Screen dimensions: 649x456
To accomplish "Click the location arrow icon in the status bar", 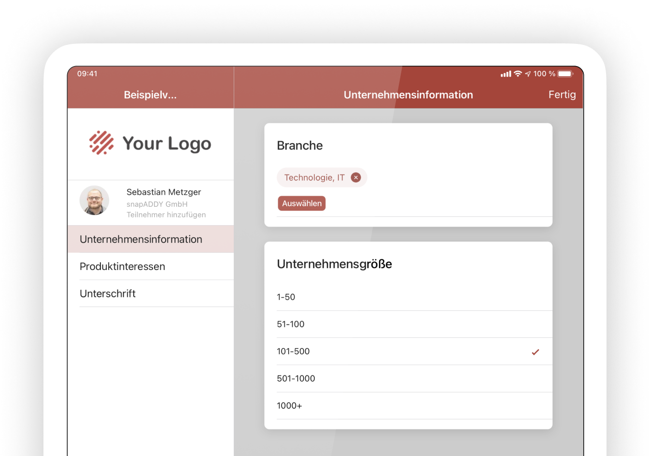I will (x=529, y=74).
